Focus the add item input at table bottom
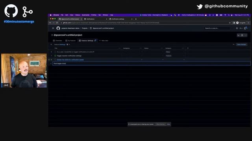The width and height of the screenshot is (252, 141). tap(151, 63)
